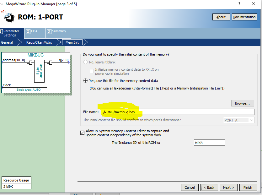Click the Documentation button
Screen dimensions: 262x195
pyautogui.click(x=244, y=17)
